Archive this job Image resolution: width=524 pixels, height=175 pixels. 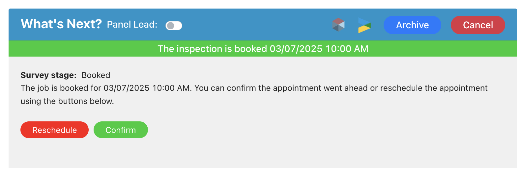pos(412,25)
